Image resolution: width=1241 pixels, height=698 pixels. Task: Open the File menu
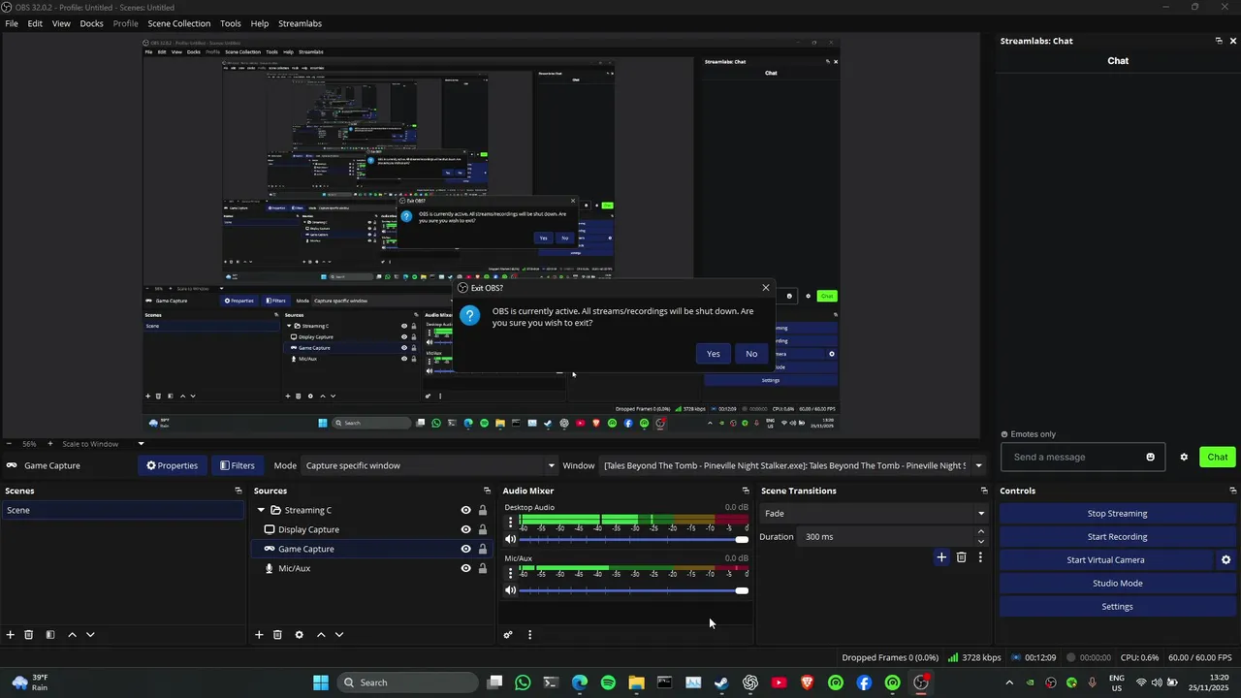tap(12, 23)
